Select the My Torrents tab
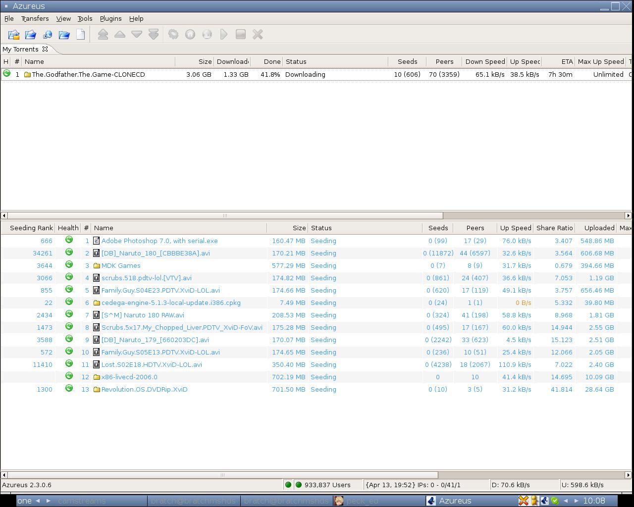Image resolution: width=634 pixels, height=507 pixels. click(x=20, y=49)
